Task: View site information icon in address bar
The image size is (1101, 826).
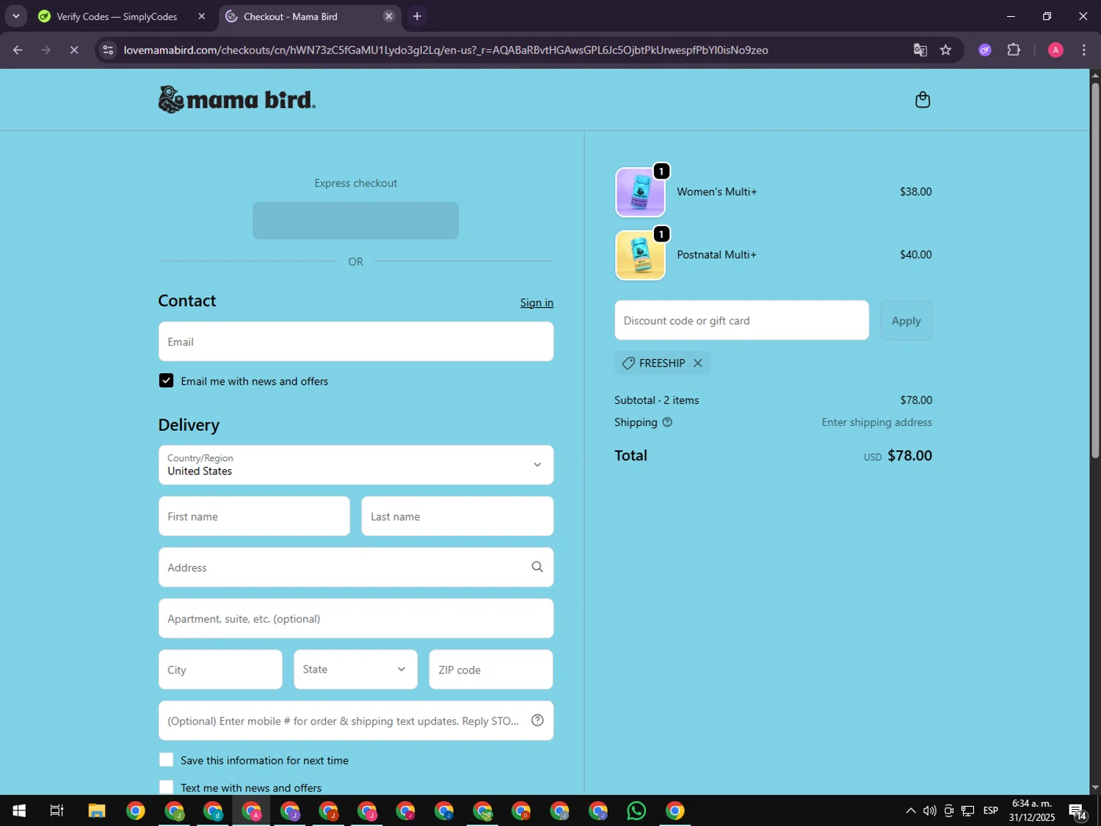Action: coord(108,50)
